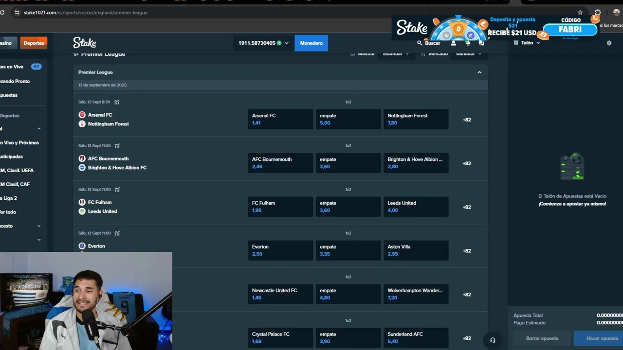This screenshot has height=350, width=623.
Task: Open +82 markets for Fulham match
Action: click(467, 207)
